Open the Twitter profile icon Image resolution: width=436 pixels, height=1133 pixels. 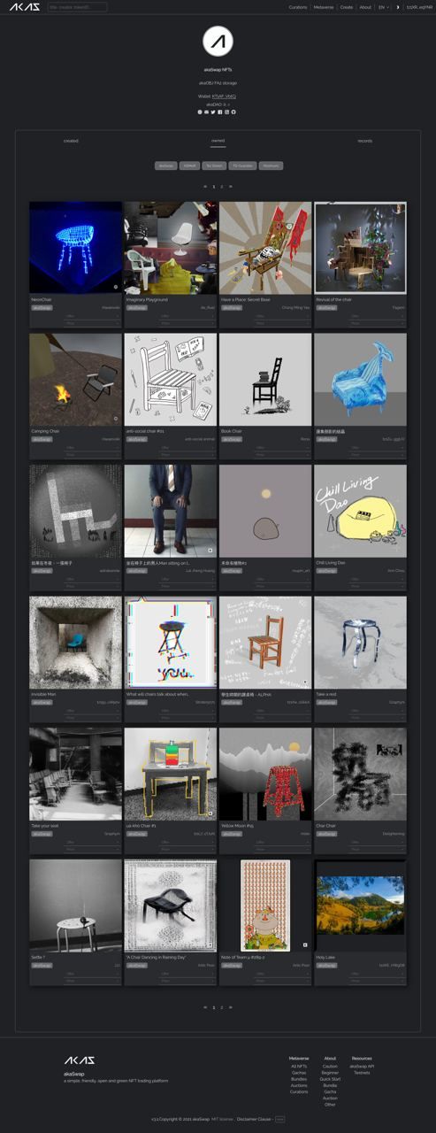pyautogui.click(x=213, y=112)
